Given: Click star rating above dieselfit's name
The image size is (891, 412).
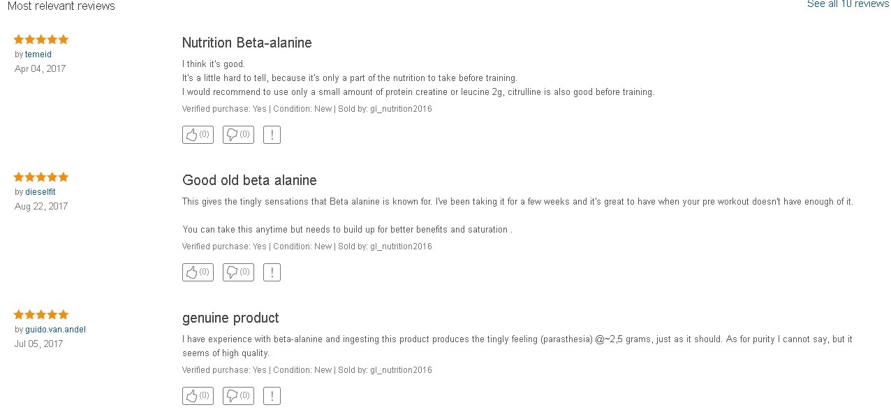Looking at the screenshot, I should click(41, 177).
